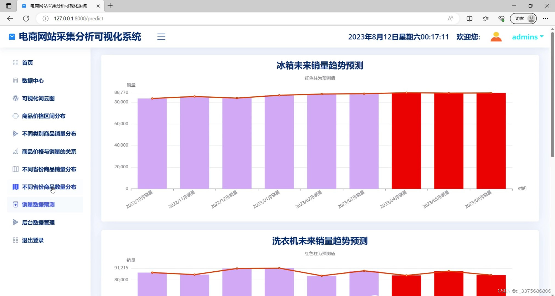Screen dimensions: 555x296
Task: Open the browser settings ellipsis menu
Action: coord(545,18)
